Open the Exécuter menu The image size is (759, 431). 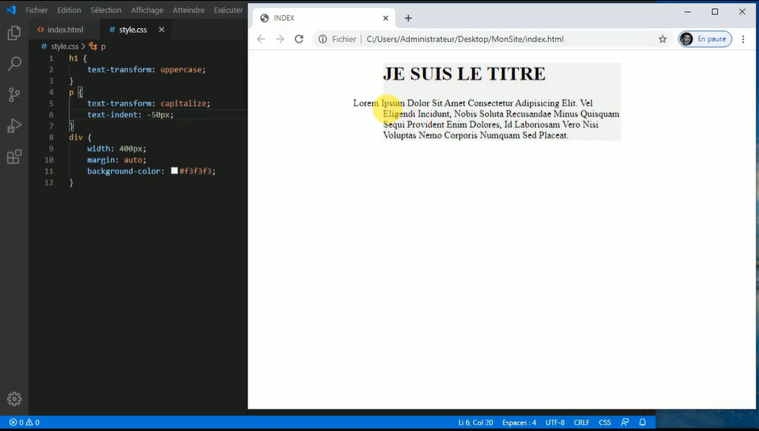point(229,10)
